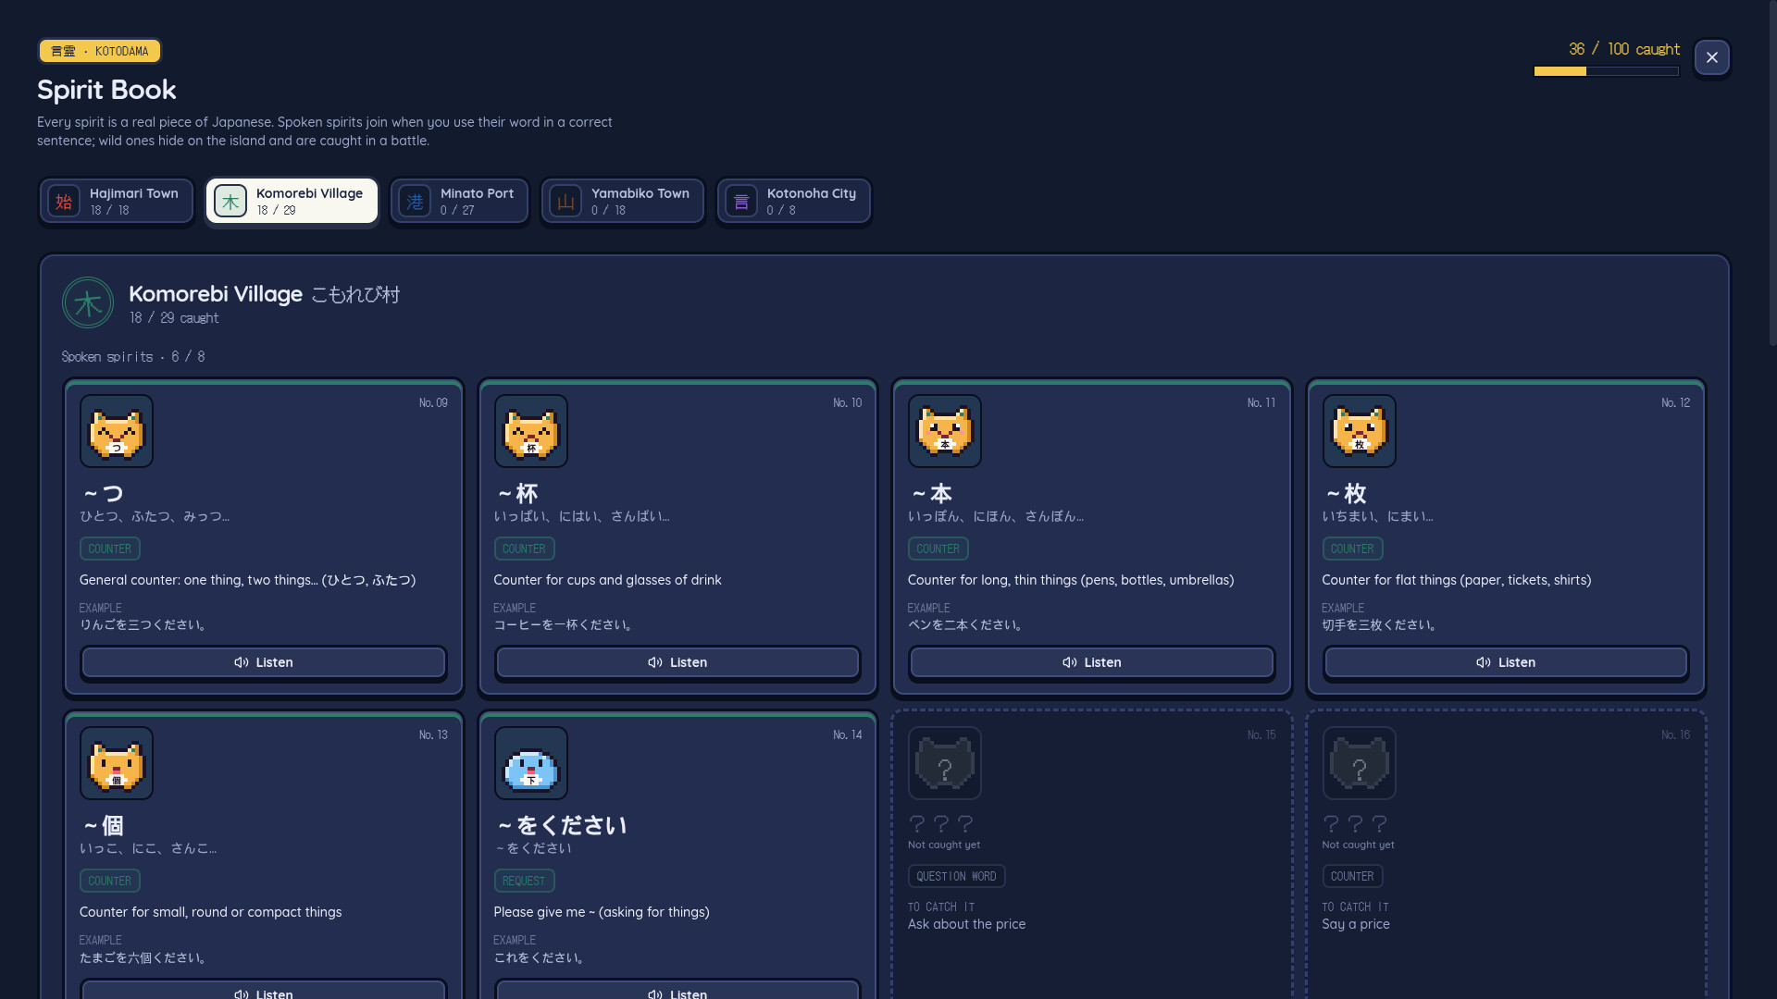The height and width of the screenshot is (999, 1777).
Task: Click the Hajimari Town kanji icon
Action: coord(64,201)
